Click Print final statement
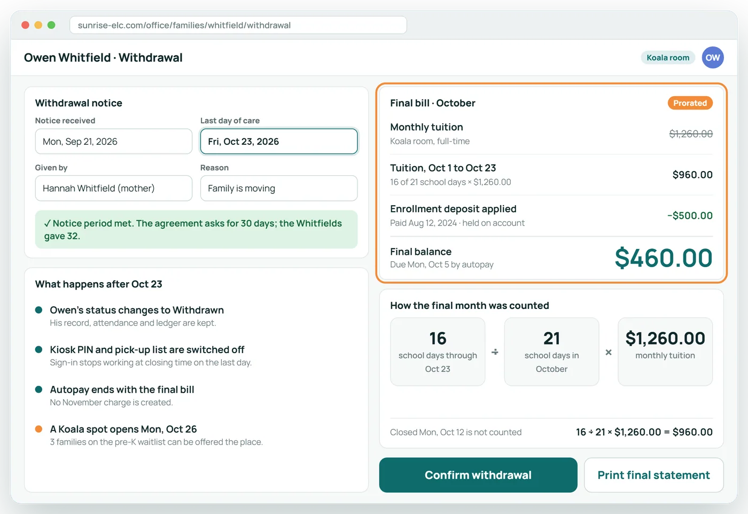This screenshot has height=514, width=748. click(x=654, y=475)
